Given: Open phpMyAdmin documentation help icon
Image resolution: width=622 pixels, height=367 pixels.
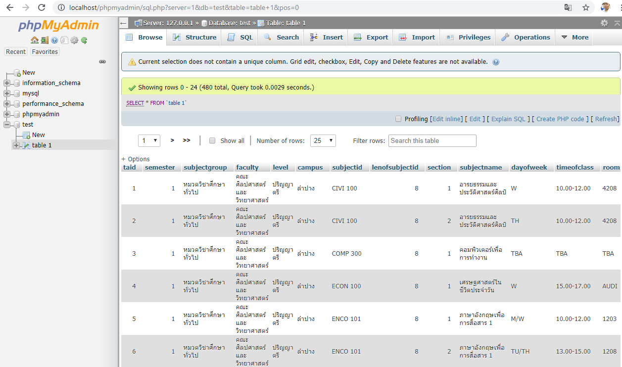Looking at the screenshot, I should click(54, 40).
